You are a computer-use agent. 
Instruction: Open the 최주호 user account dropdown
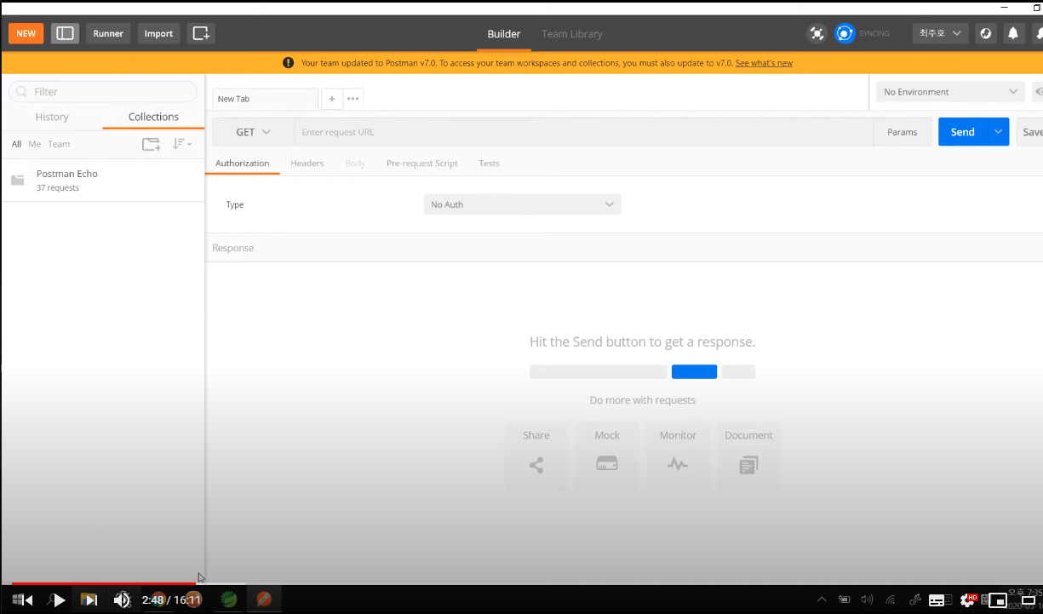(940, 33)
